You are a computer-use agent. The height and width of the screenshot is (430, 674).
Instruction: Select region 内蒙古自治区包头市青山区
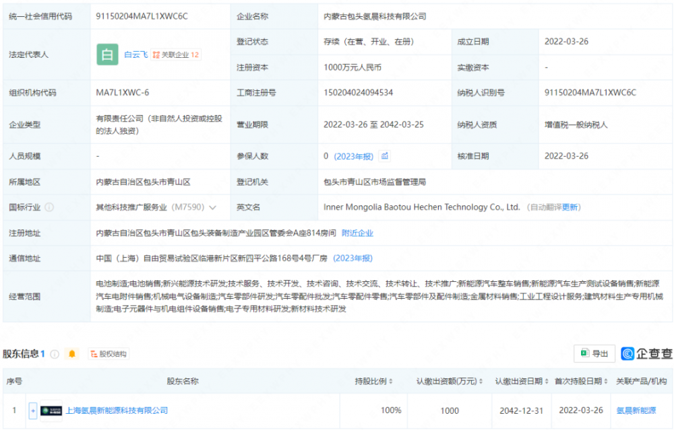pos(143,182)
